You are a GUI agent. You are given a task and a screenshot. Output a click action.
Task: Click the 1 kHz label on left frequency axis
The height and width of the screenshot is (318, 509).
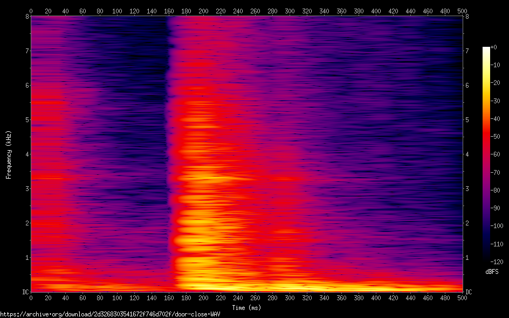pos(26,258)
